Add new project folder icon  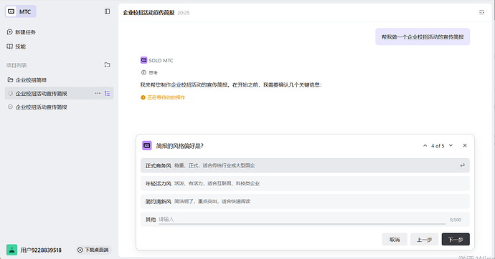(x=108, y=65)
